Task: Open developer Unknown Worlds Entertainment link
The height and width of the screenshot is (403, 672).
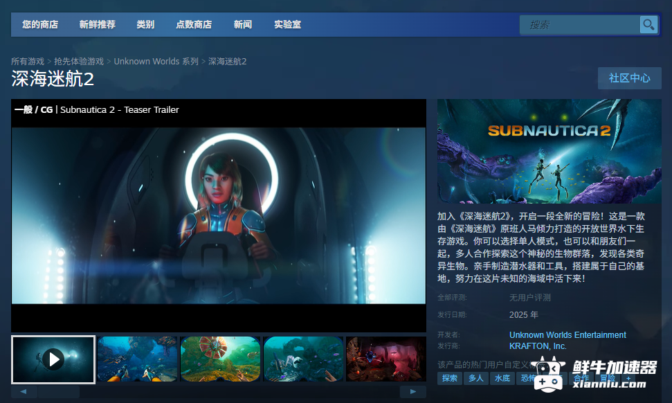Action: pos(567,335)
